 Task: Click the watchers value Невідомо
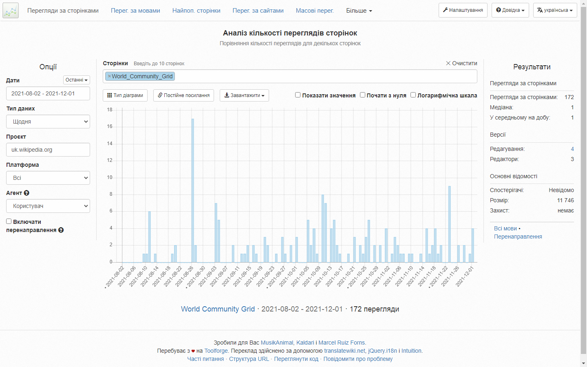[561, 190]
